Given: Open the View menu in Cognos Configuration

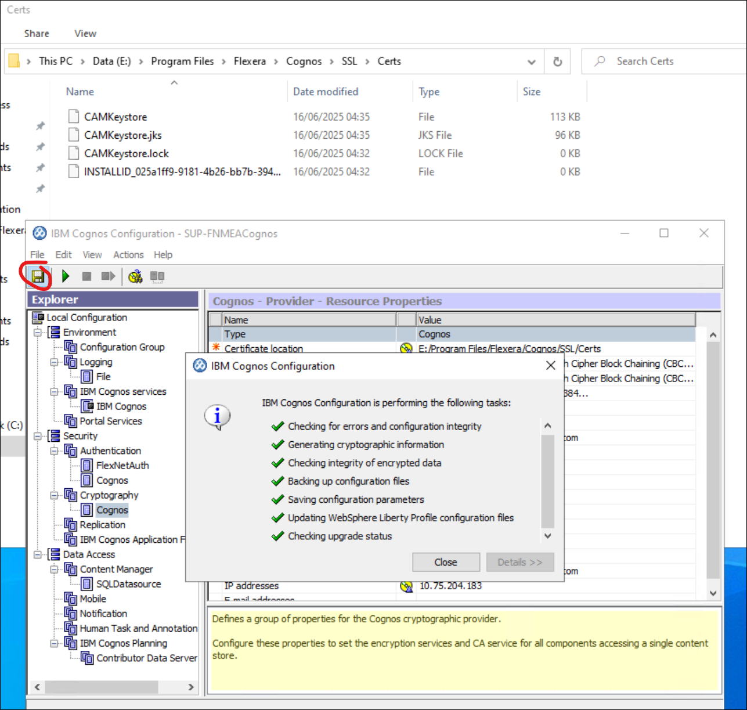Looking at the screenshot, I should (92, 255).
